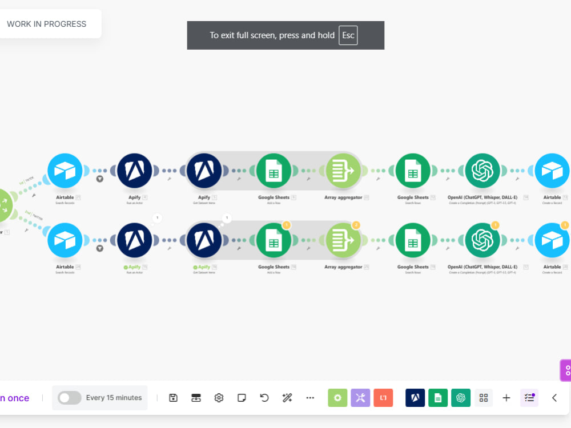
Task: Open the all-apps grid icon
Action: click(484, 398)
